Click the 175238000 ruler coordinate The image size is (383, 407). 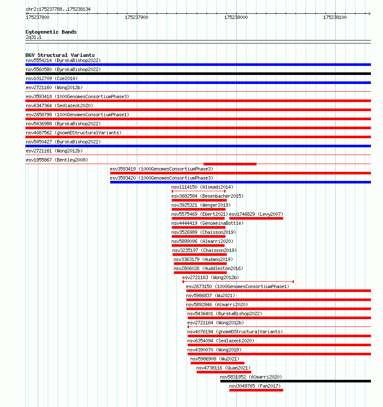[x=236, y=17]
